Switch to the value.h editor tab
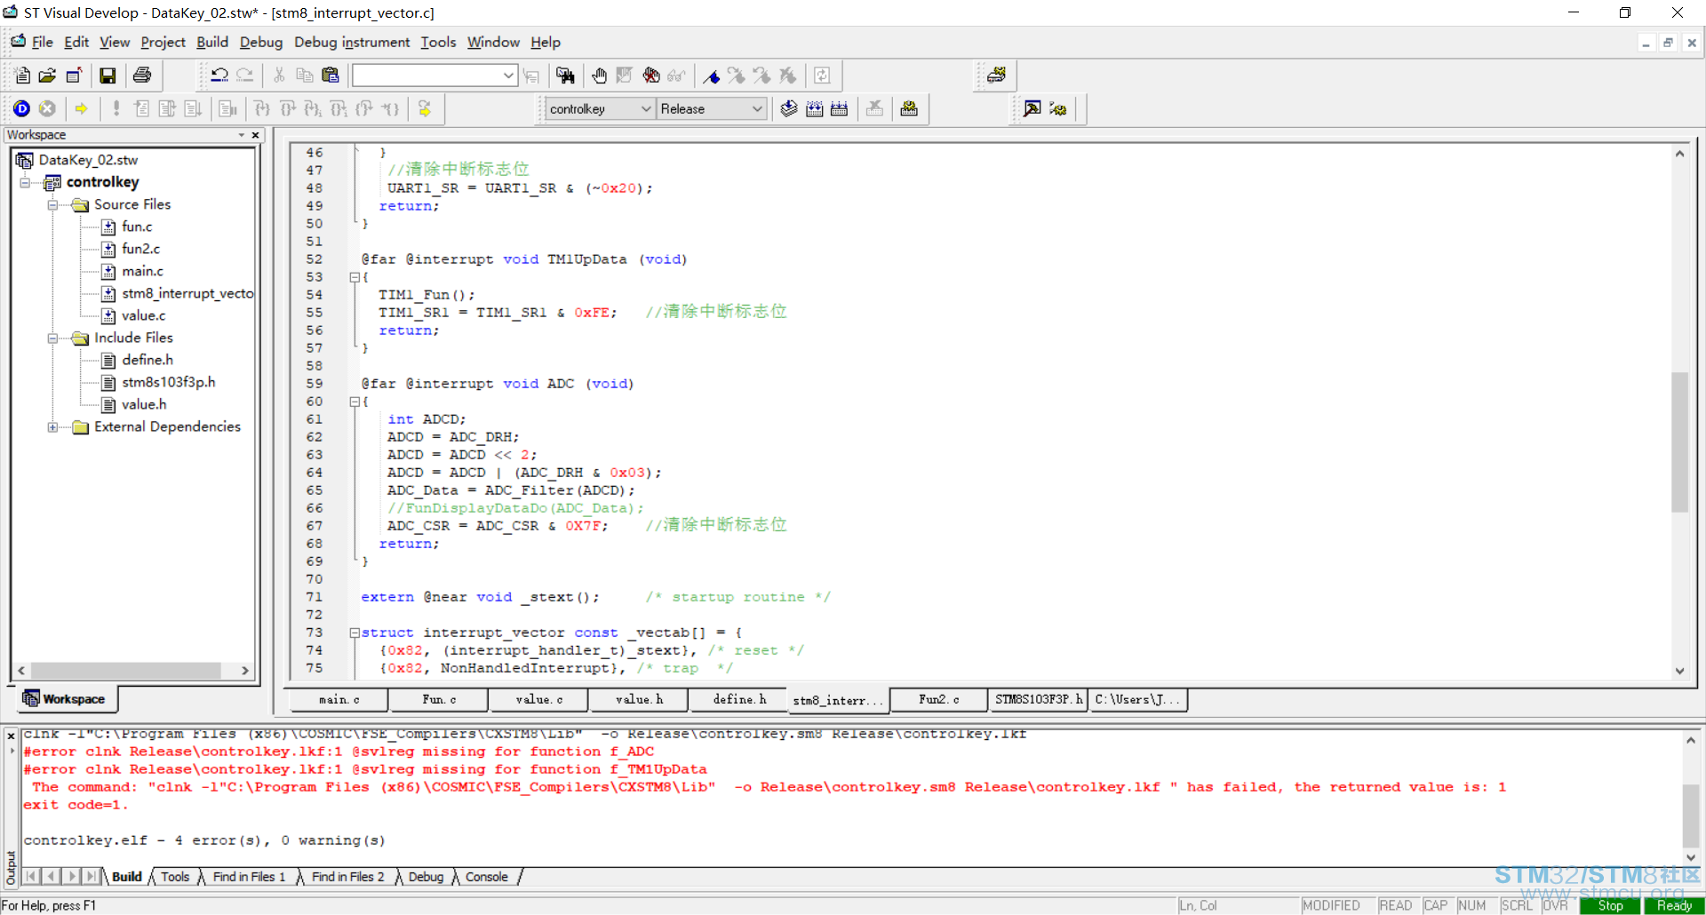Image resolution: width=1706 pixels, height=915 pixels. 640,700
